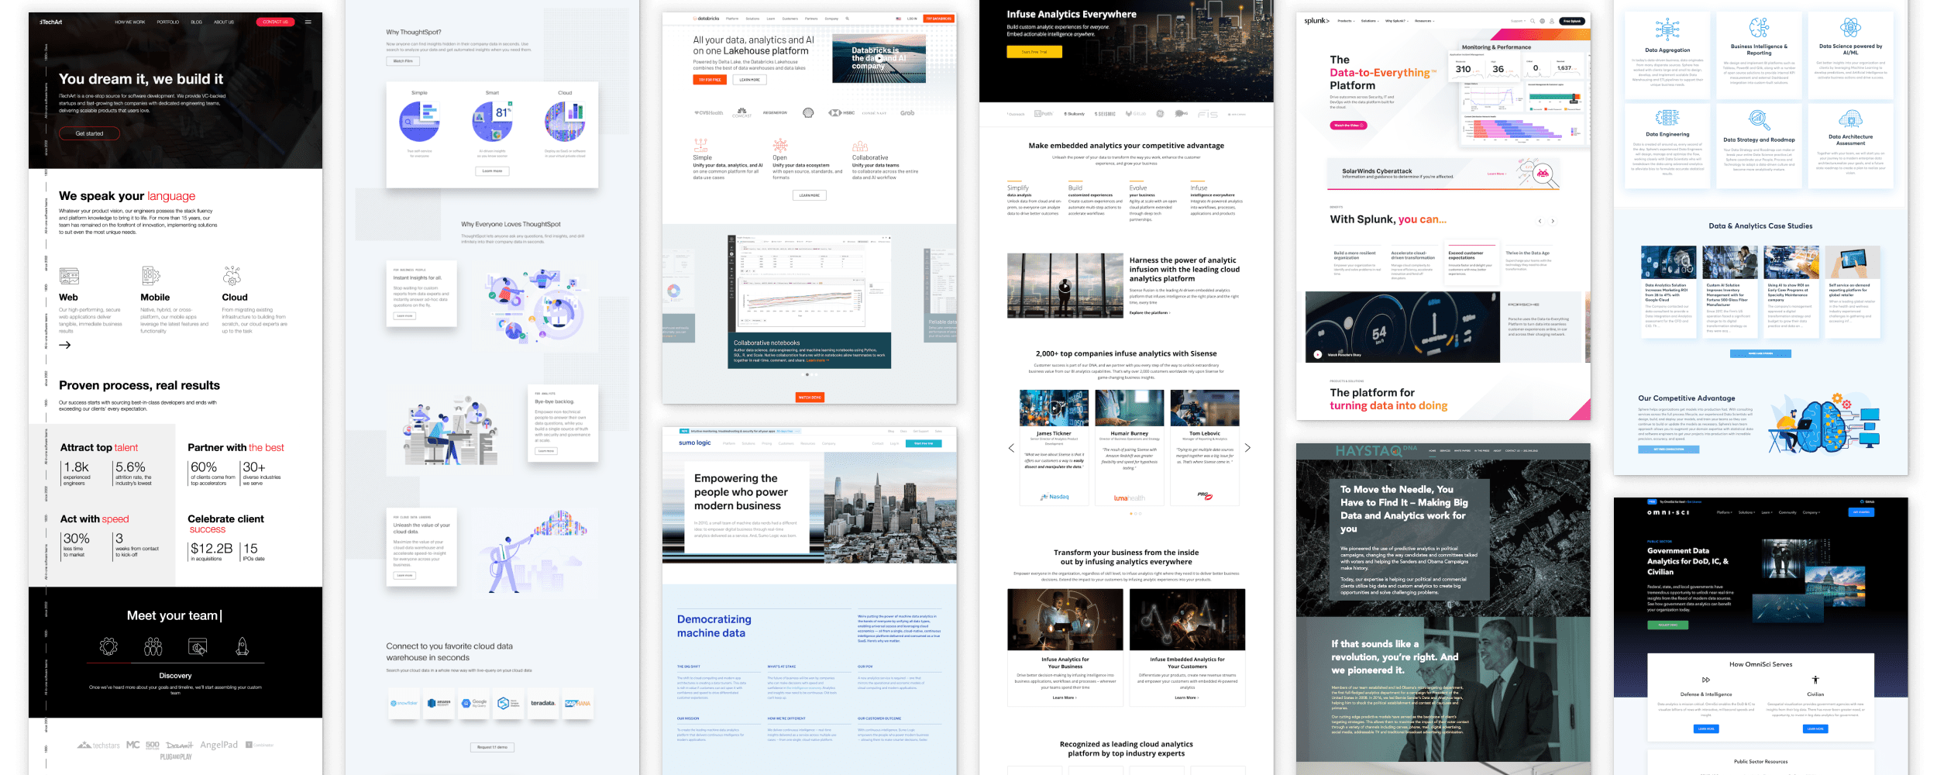Viewport: 1937px width, 775px height.
Task: Open Resources dropdown in Splunk nav
Action: pos(1425,21)
